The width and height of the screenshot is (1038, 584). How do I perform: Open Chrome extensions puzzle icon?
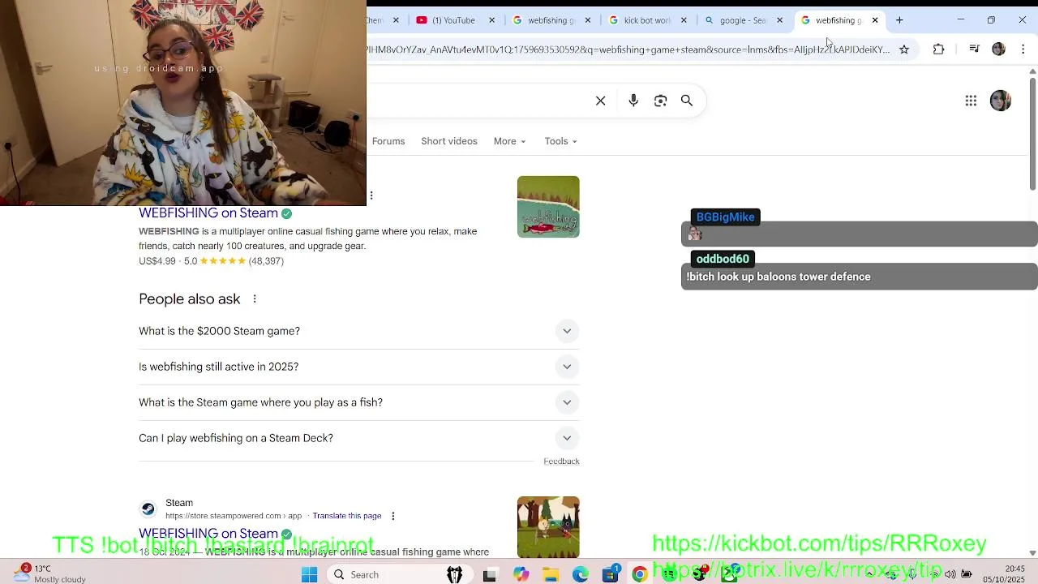coord(938,49)
